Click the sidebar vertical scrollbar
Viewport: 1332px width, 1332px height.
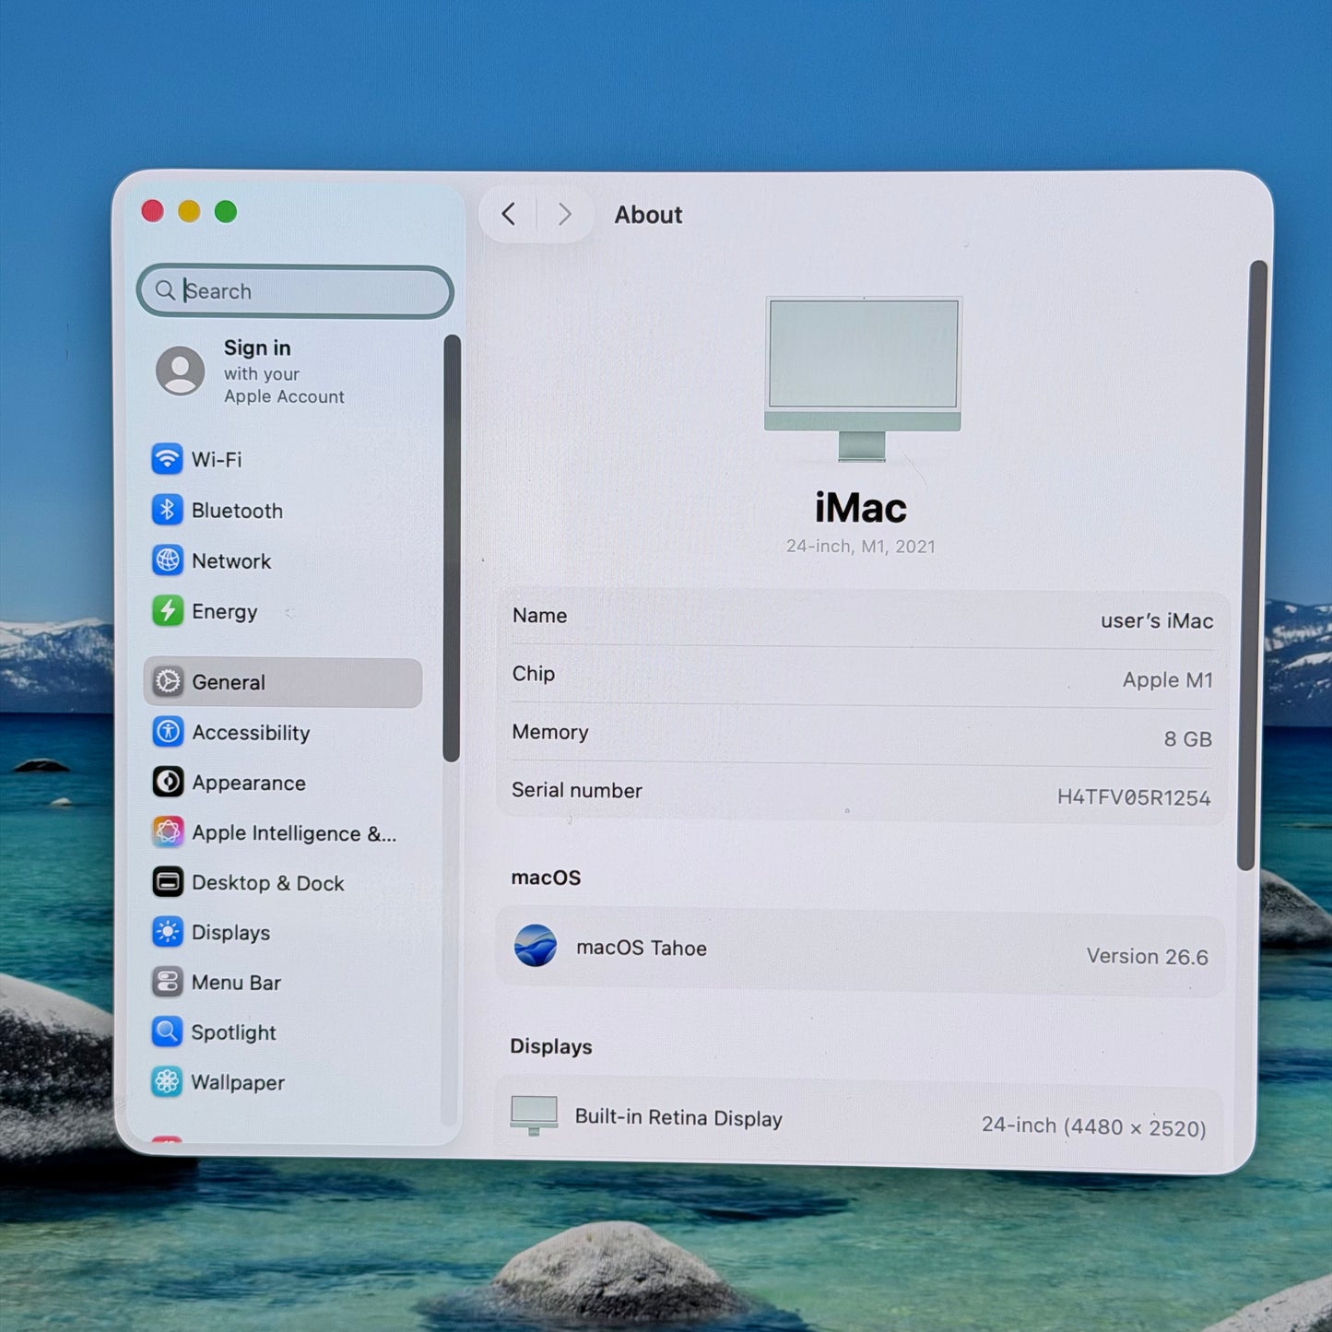coord(452,548)
